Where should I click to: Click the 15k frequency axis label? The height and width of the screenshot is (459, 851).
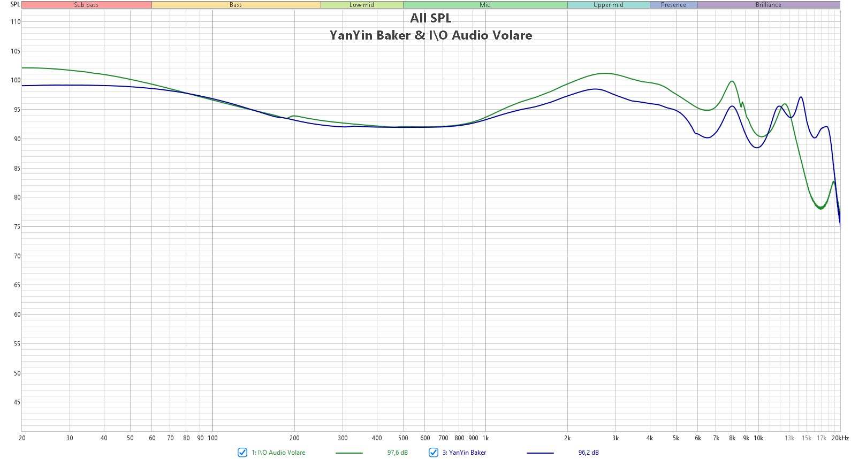point(807,438)
